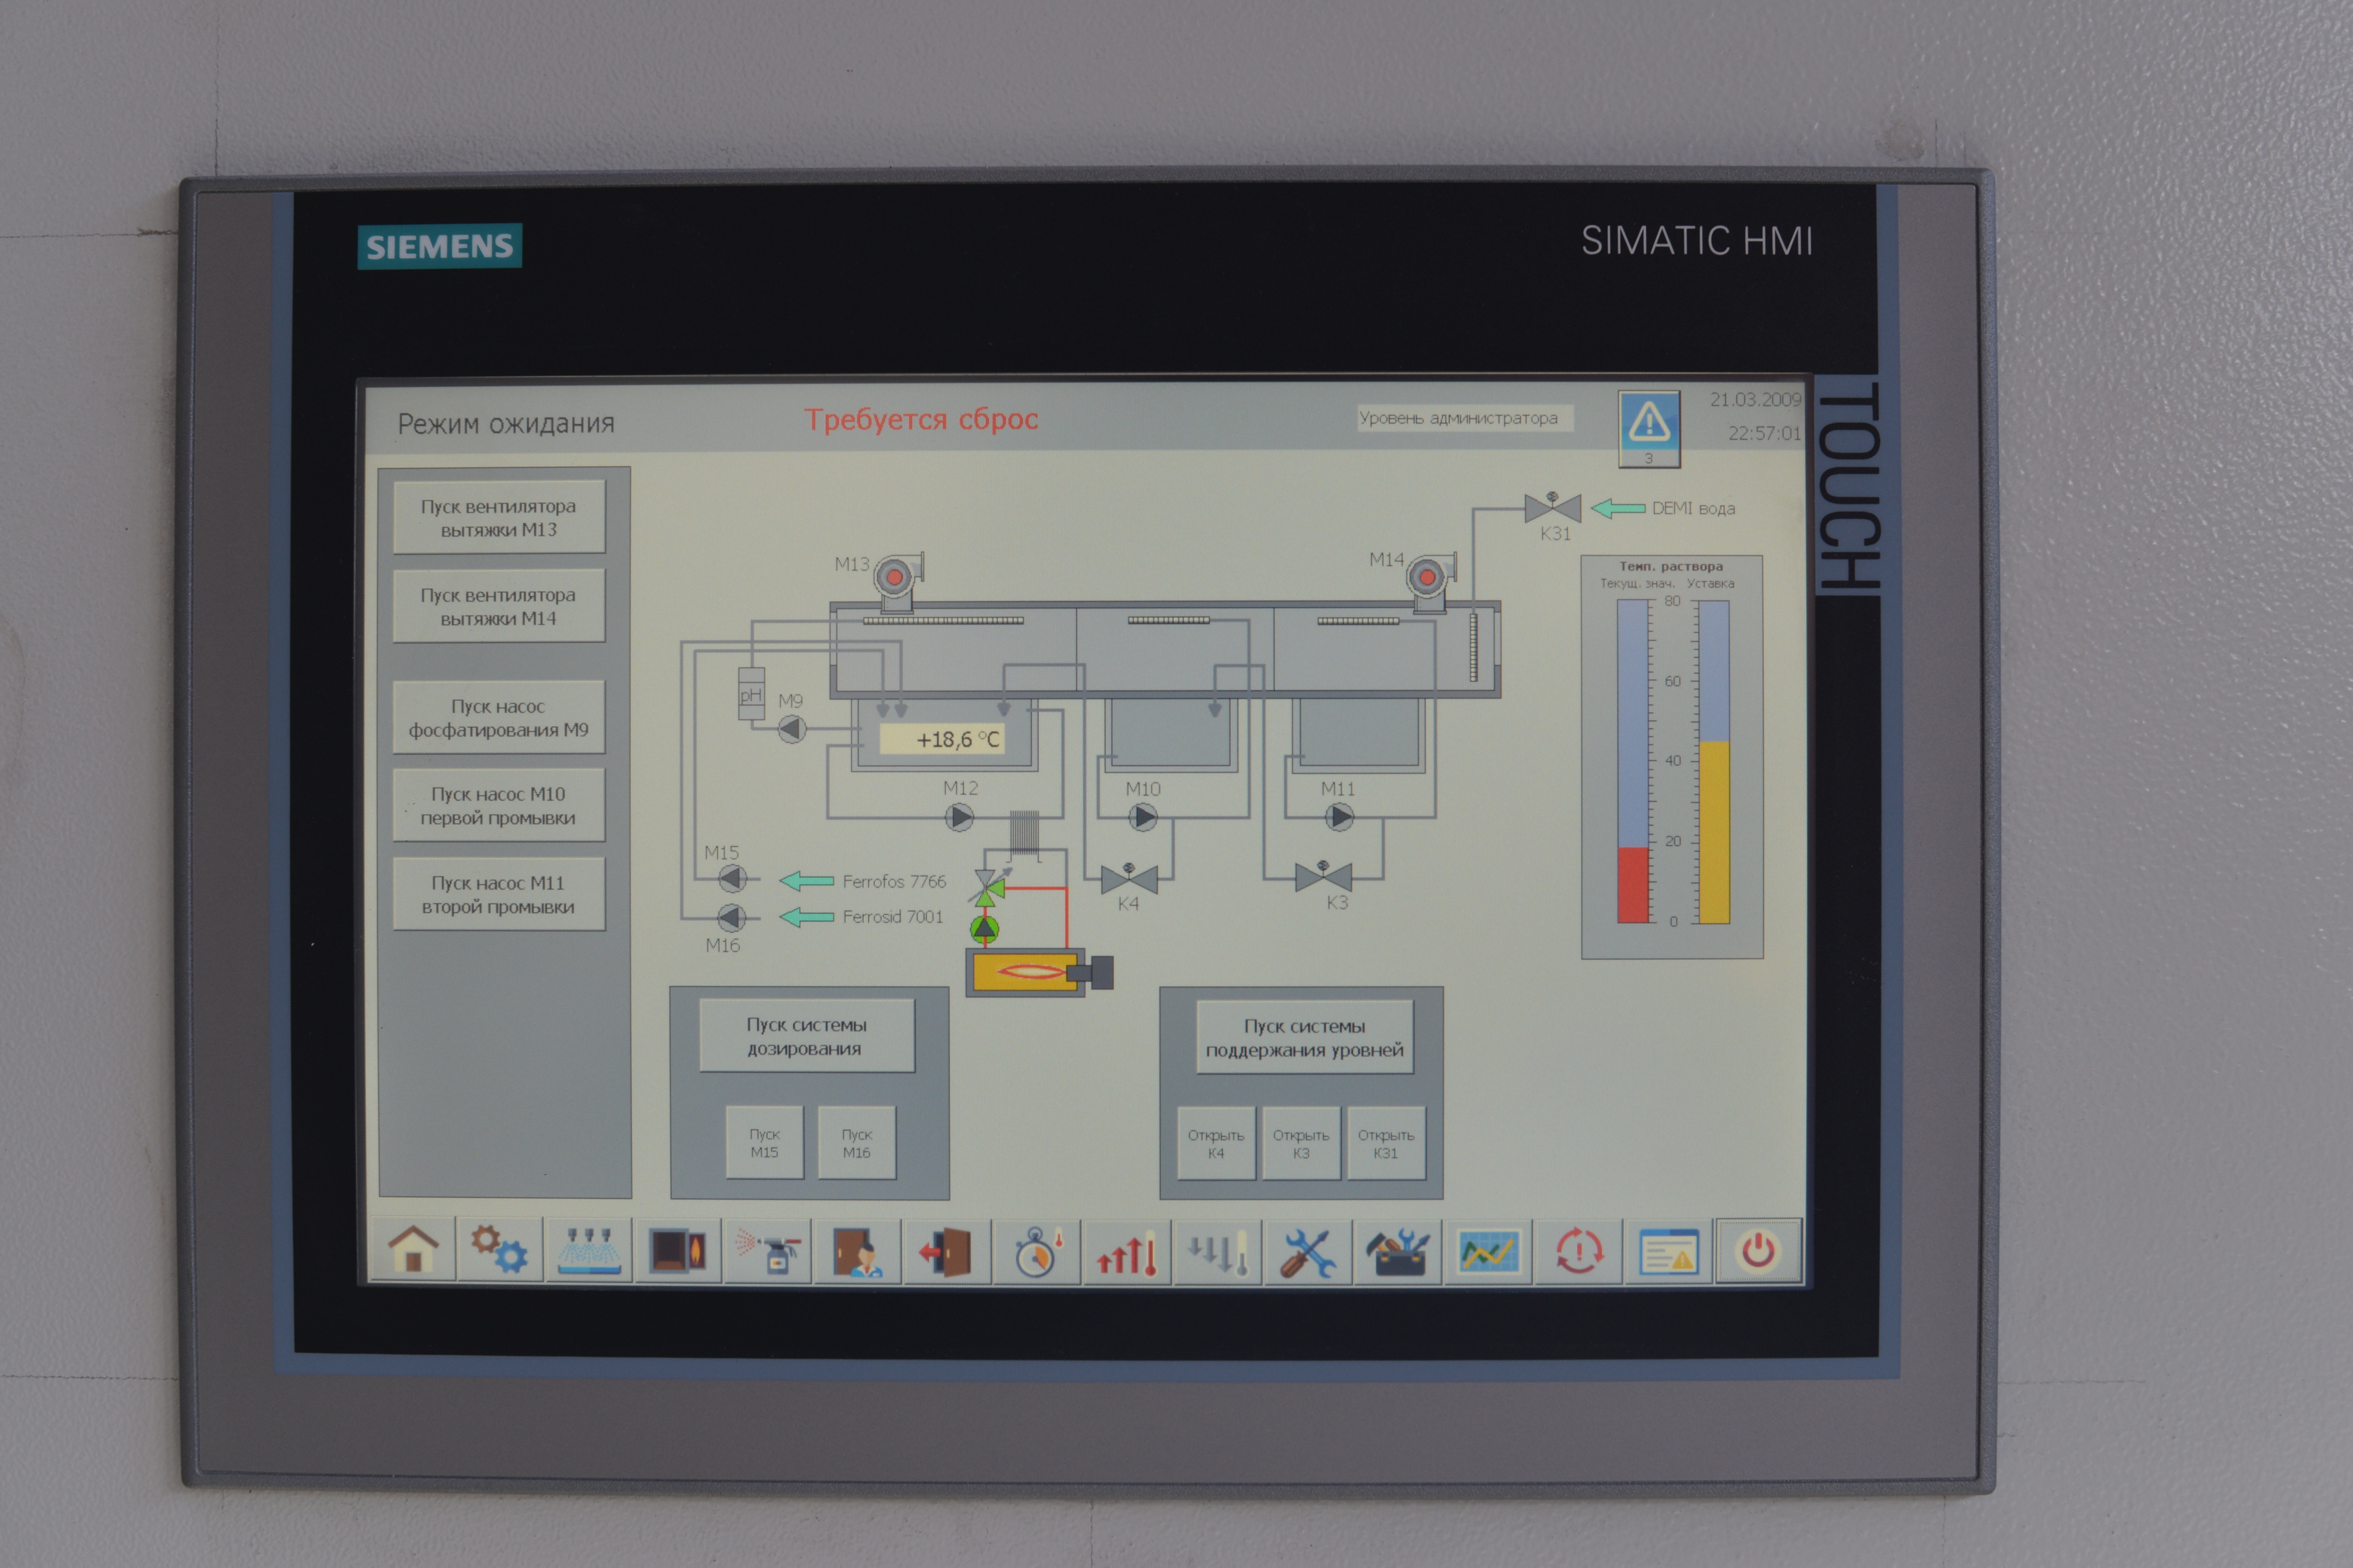Start 'Пуск насос М11 второй промывки'
The width and height of the screenshot is (2353, 1568).
coord(498,895)
